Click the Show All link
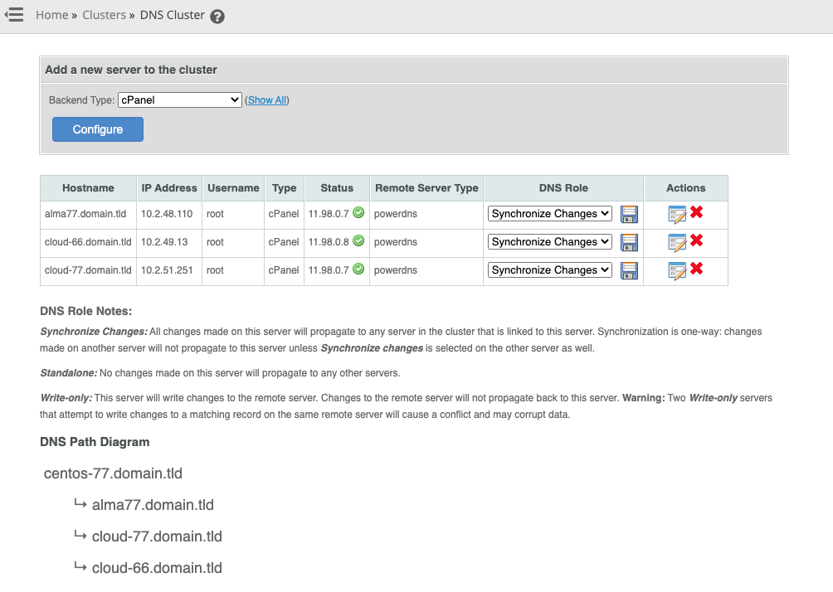833x592 pixels. [267, 99]
